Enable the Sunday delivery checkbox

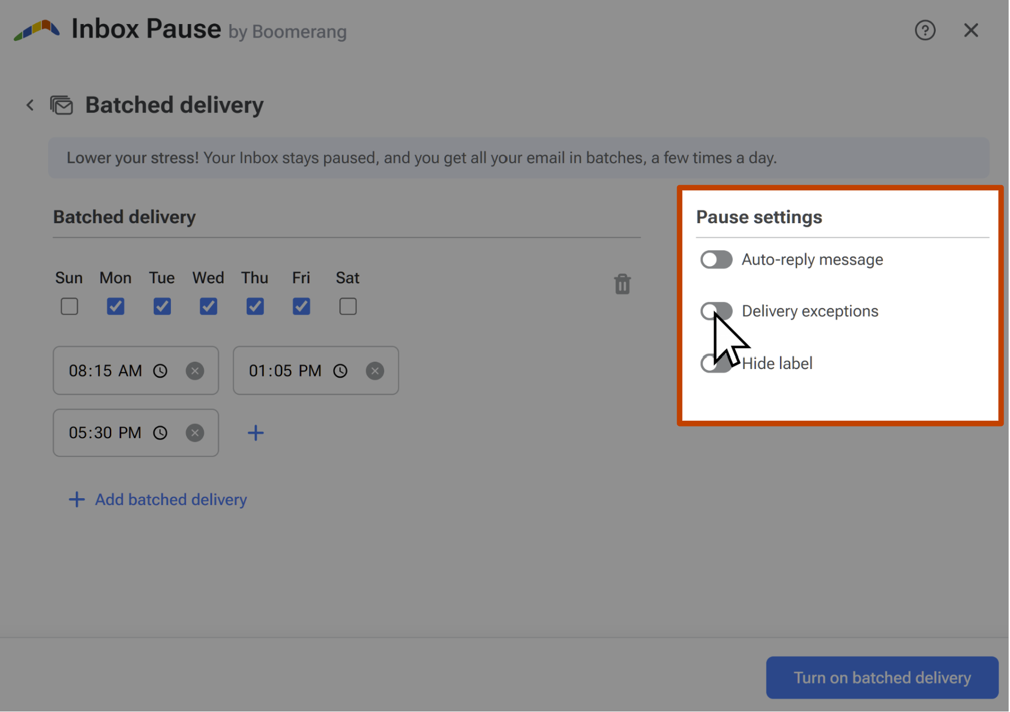click(x=68, y=306)
